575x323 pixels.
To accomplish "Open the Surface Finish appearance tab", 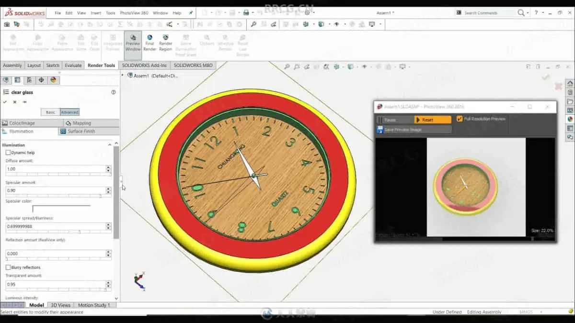I will [89, 131].
